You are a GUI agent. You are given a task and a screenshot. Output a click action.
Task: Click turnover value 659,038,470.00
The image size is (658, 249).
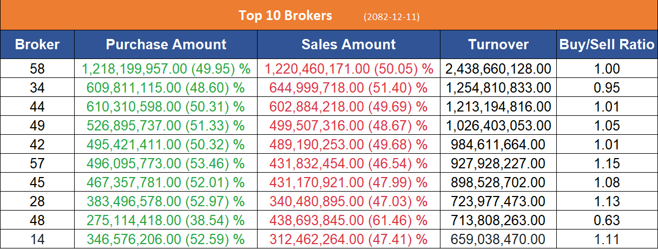tap(498, 239)
